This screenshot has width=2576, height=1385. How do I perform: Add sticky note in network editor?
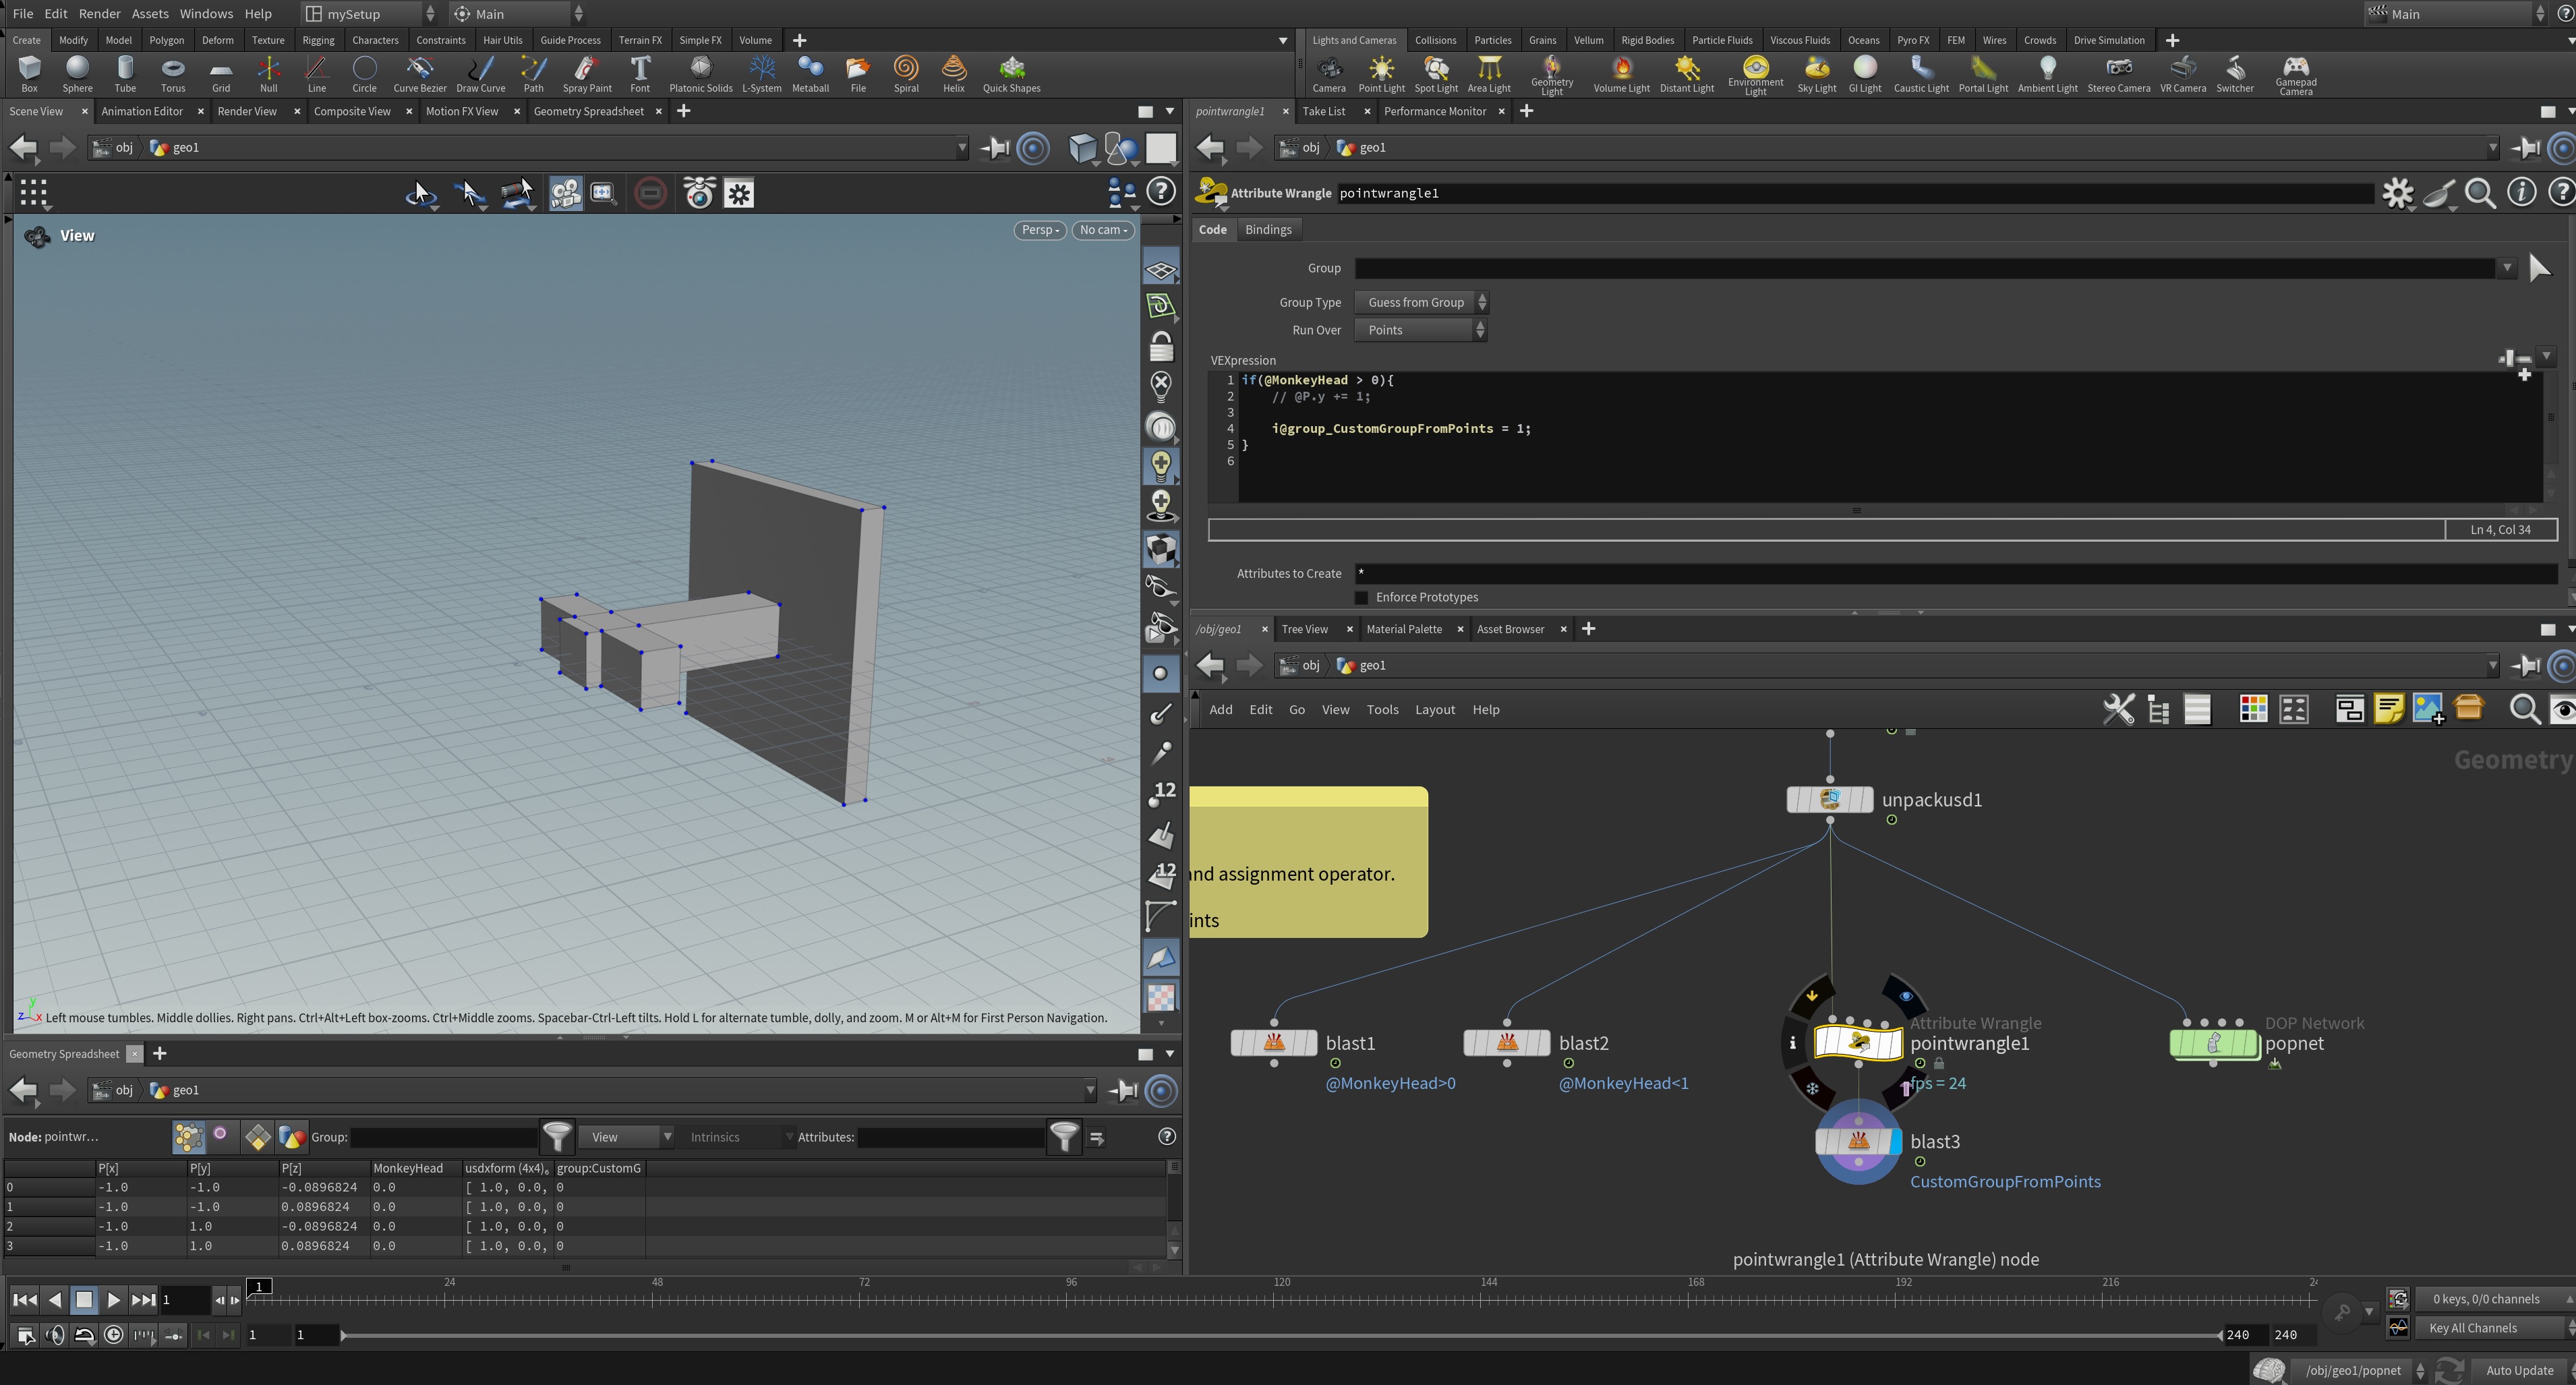[2388, 709]
